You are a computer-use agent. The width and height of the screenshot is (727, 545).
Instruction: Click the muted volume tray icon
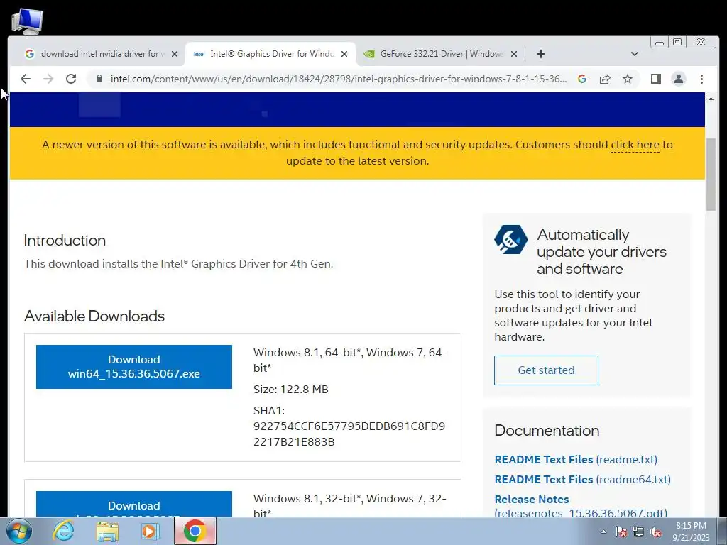pyautogui.click(x=655, y=532)
